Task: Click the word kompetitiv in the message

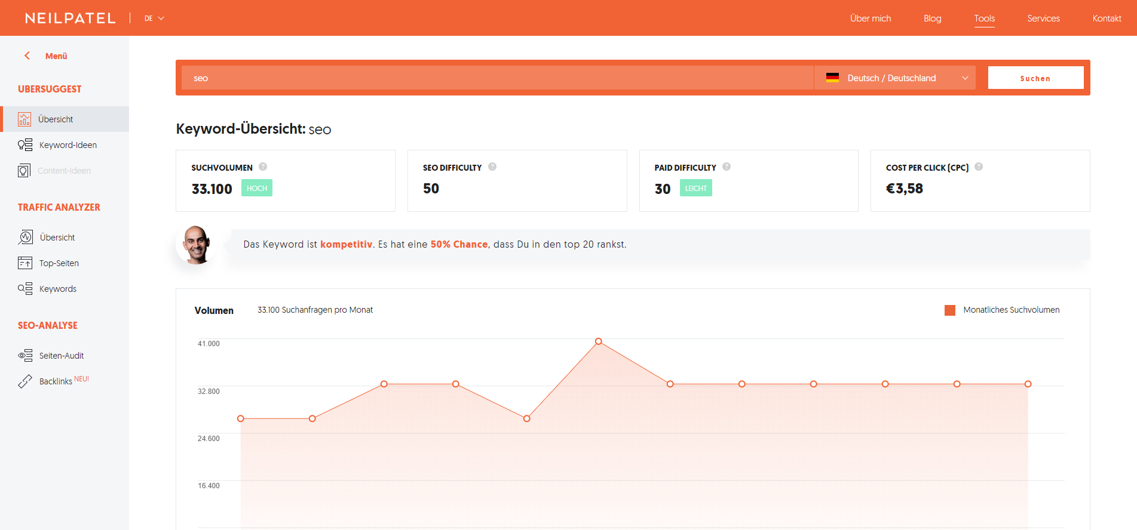Action: (347, 244)
